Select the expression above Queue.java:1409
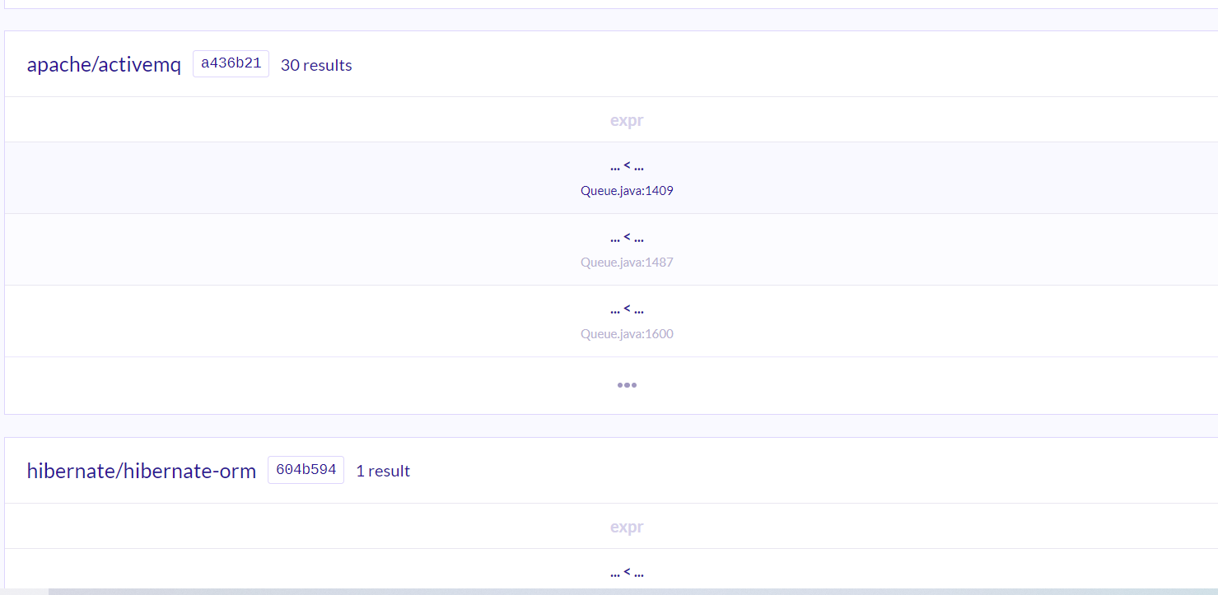1218x595 pixels. point(627,166)
